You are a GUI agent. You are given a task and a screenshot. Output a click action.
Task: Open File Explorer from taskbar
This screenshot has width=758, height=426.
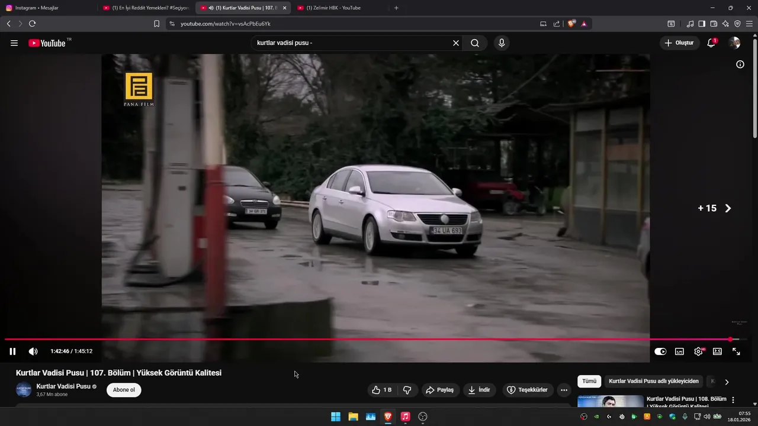[x=353, y=417]
